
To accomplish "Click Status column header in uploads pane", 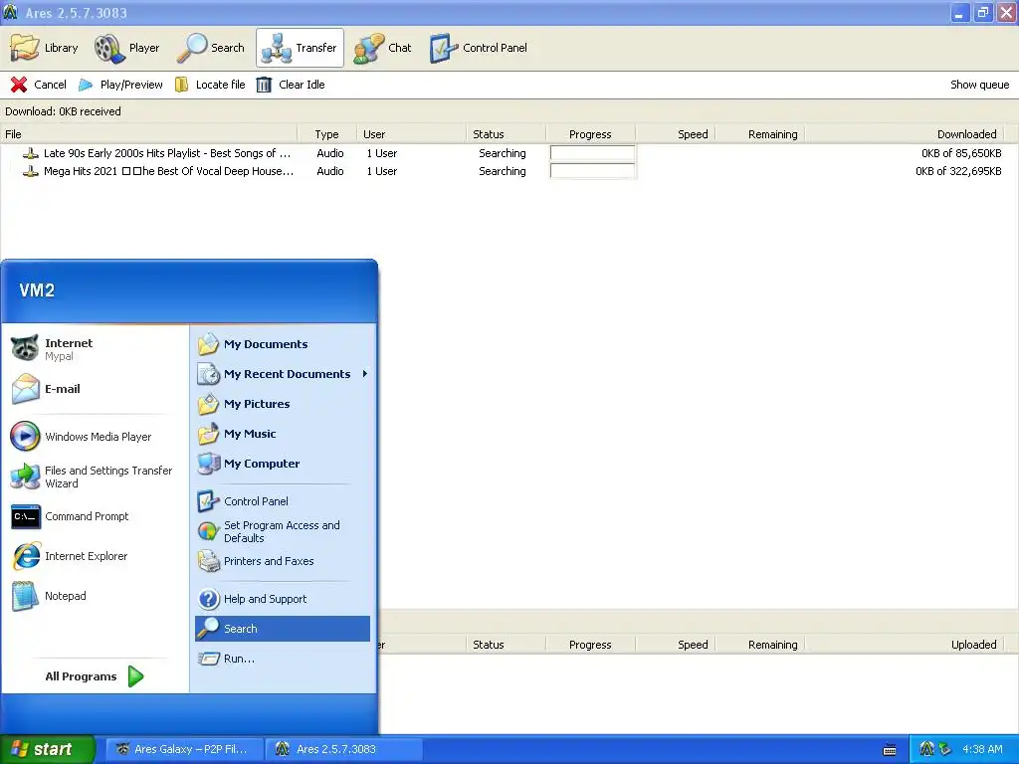I will point(507,645).
